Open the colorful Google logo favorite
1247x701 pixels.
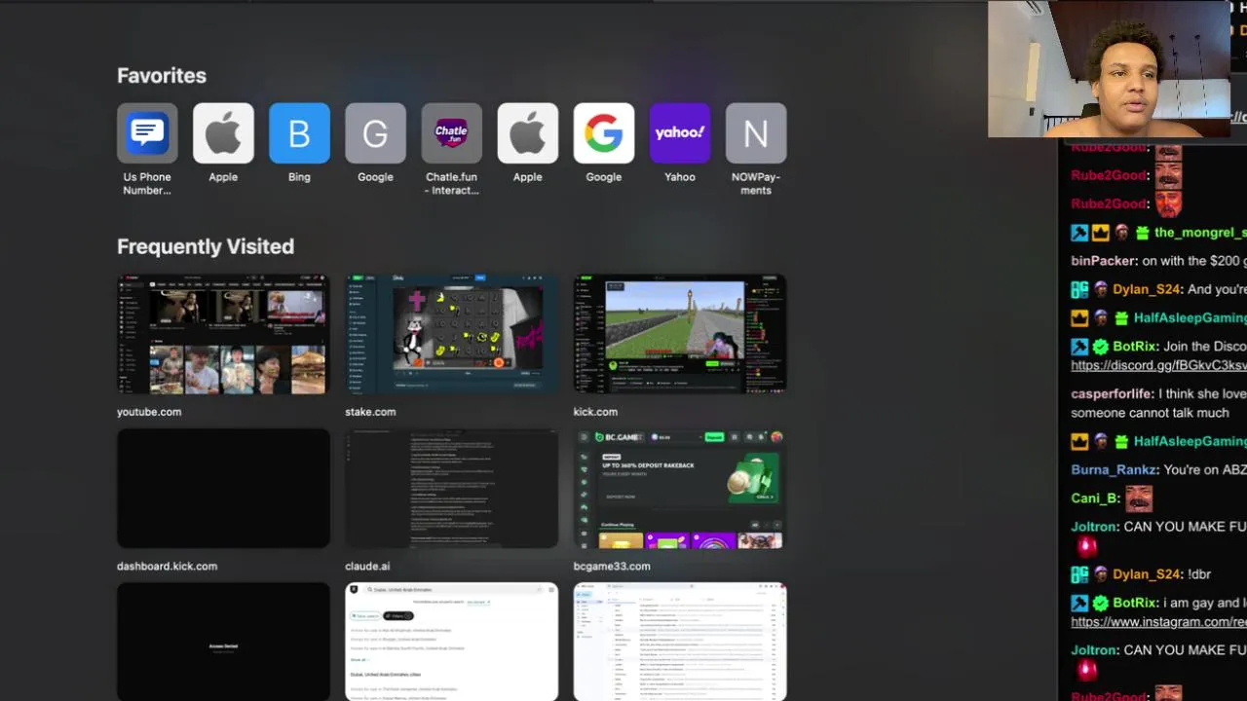(x=603, y=133)
